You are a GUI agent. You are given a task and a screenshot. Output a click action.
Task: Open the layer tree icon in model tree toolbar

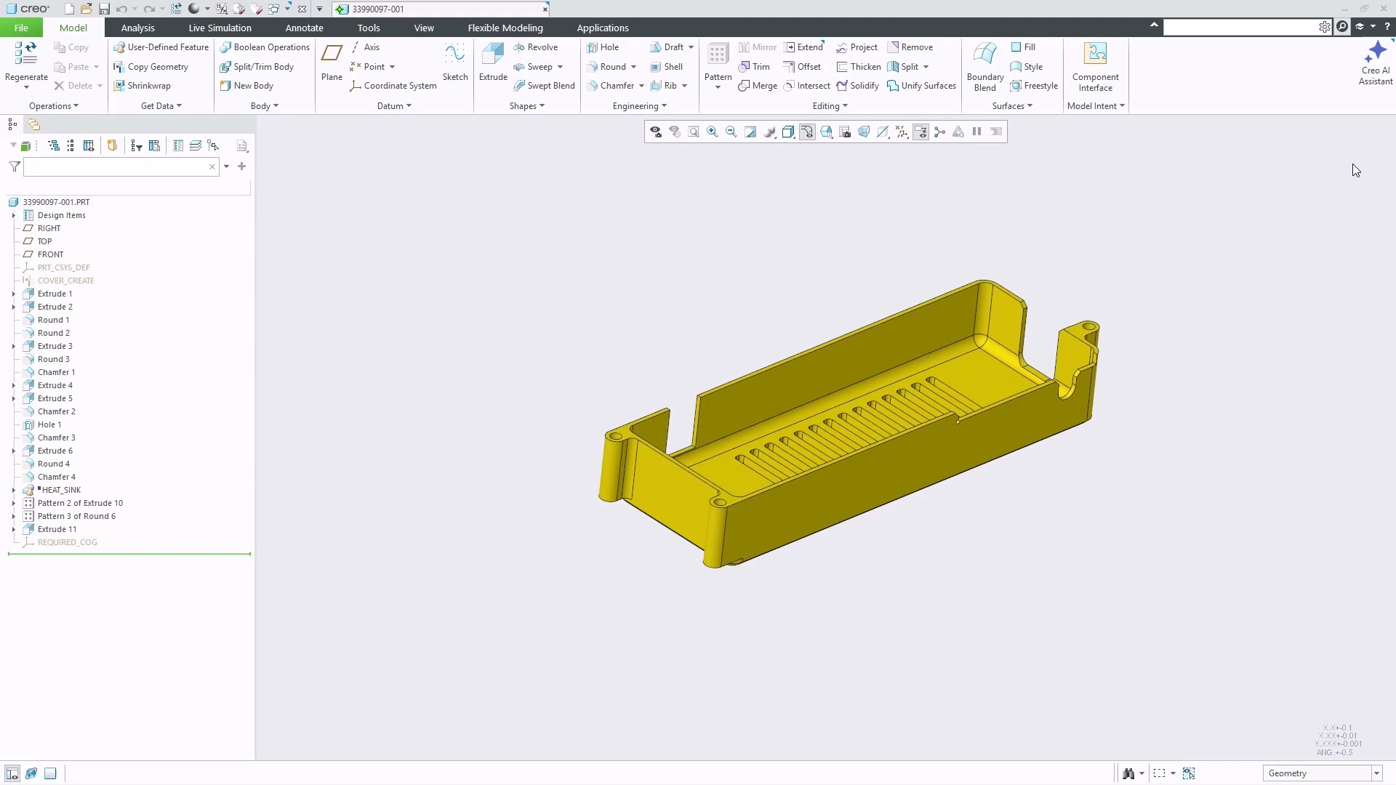[x=196, y=146]
